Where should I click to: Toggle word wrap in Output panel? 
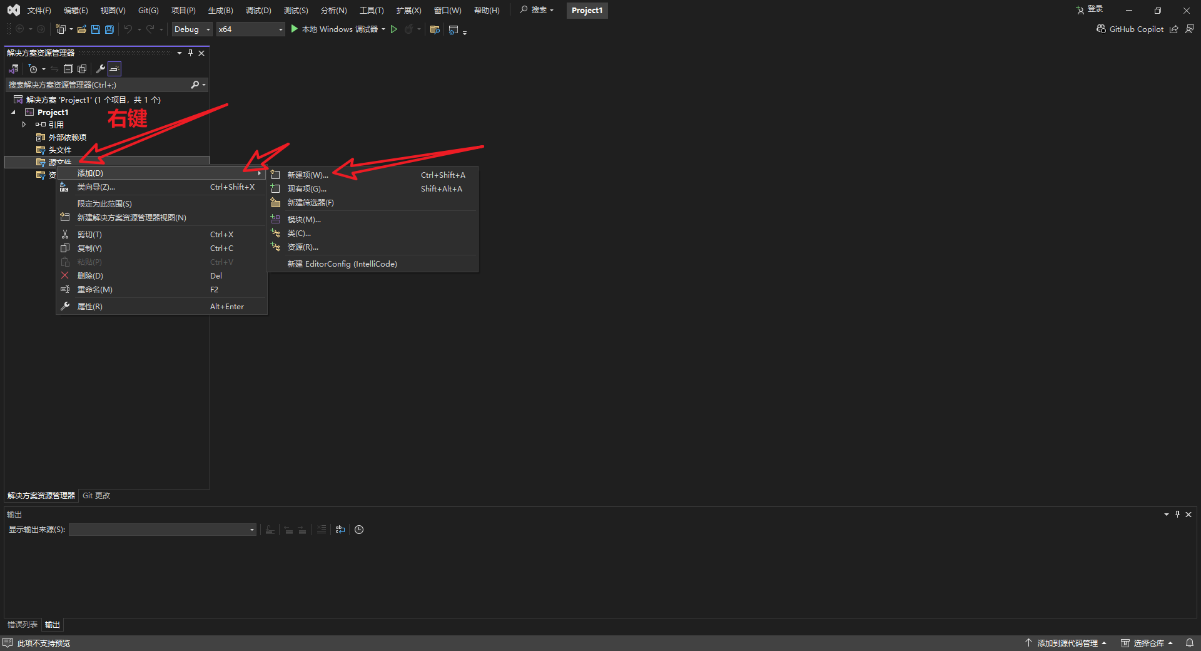point(340,530)
